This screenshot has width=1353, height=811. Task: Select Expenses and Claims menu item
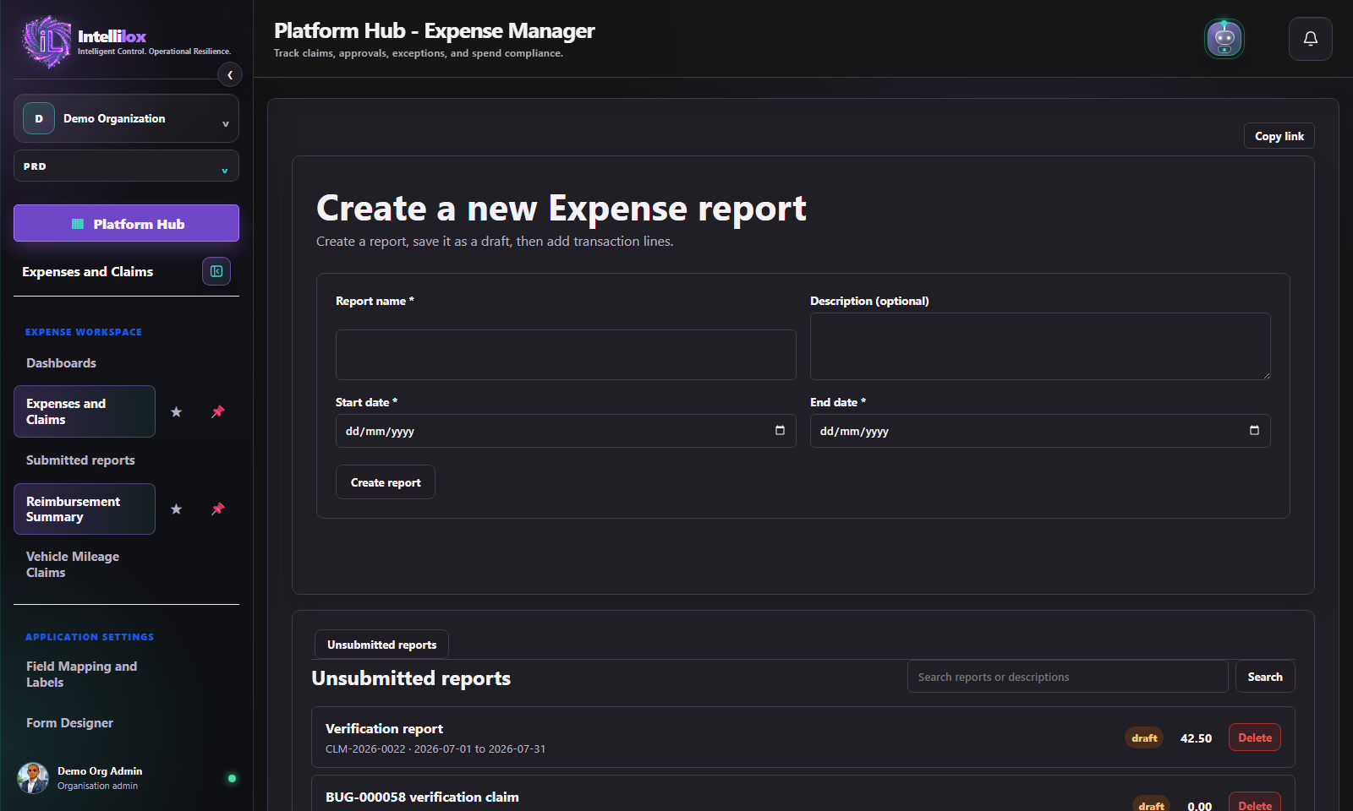pyautogui.click(x=85, y=411)
